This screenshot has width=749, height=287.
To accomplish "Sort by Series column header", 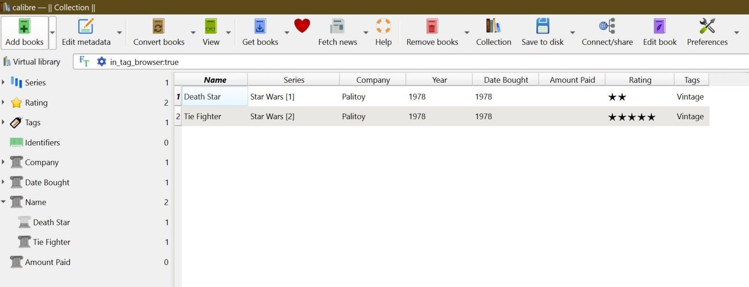I will [x=294, y=80].
